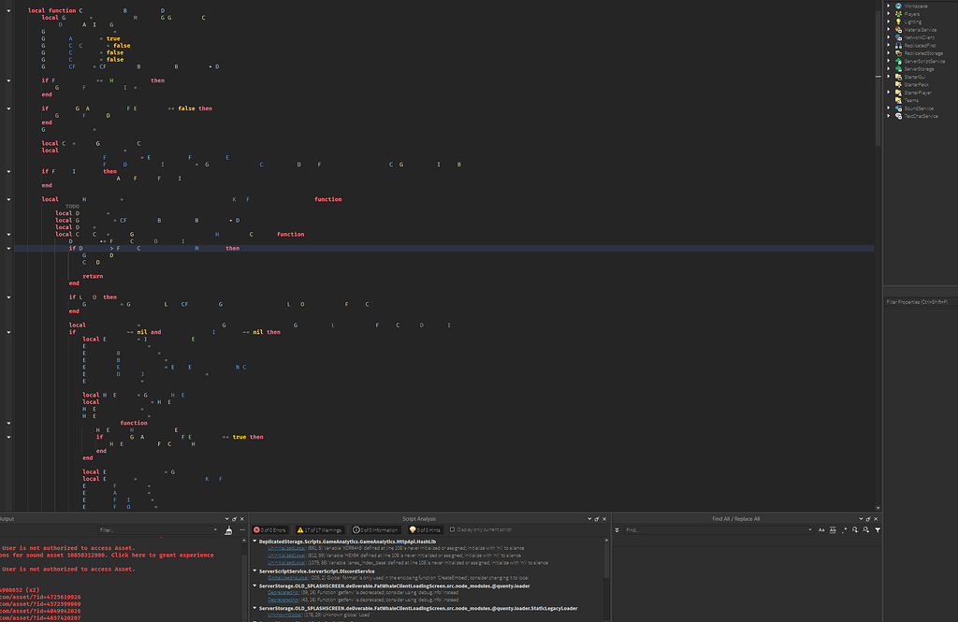Toggle the 17 of 17 Warnings filter

point(322,529)
